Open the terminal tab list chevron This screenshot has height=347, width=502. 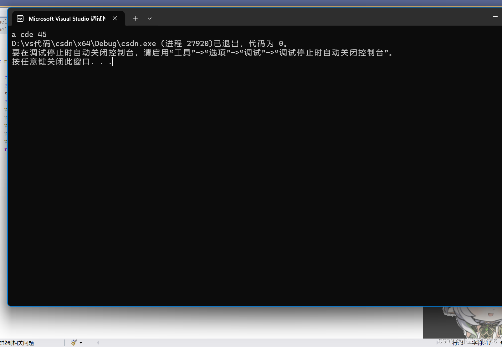pyautogui.click(x=149, y=18)
